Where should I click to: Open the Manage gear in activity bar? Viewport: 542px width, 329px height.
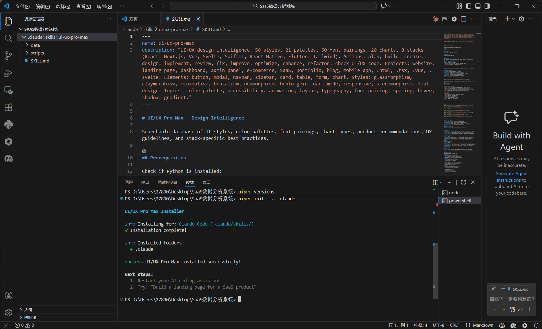(9, 312)
